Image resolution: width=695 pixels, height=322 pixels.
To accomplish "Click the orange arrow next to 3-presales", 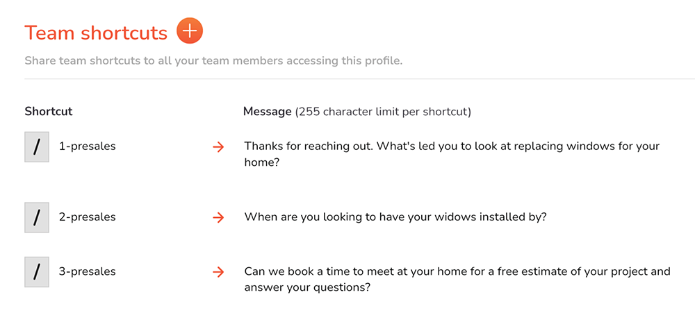I will tap(218, 272).
